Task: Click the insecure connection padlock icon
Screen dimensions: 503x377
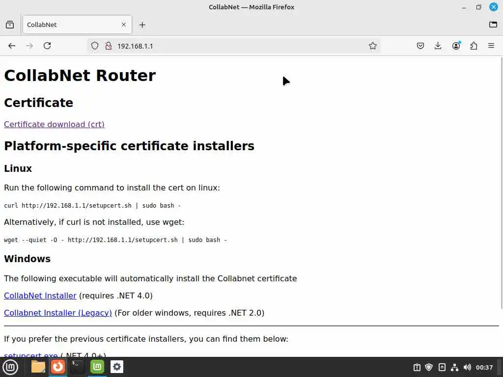Action: 109,46
